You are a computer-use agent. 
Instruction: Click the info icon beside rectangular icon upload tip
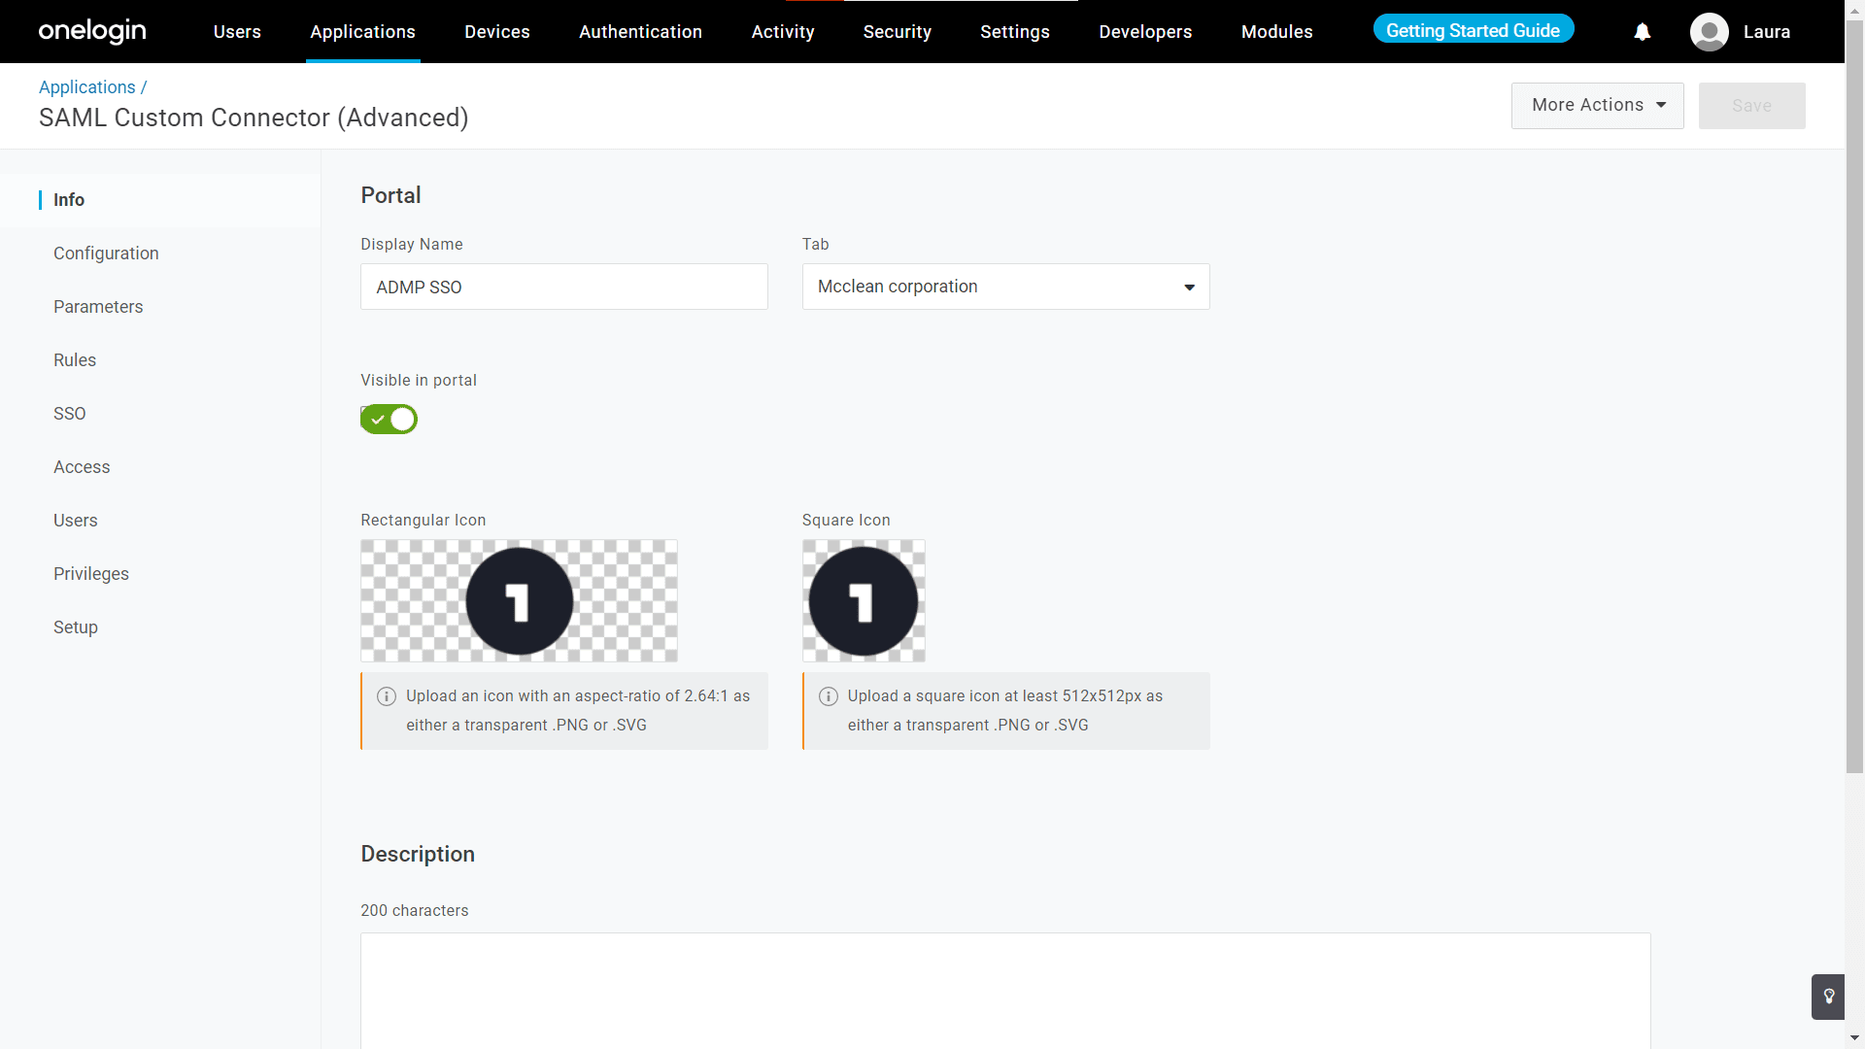point(386,696)
